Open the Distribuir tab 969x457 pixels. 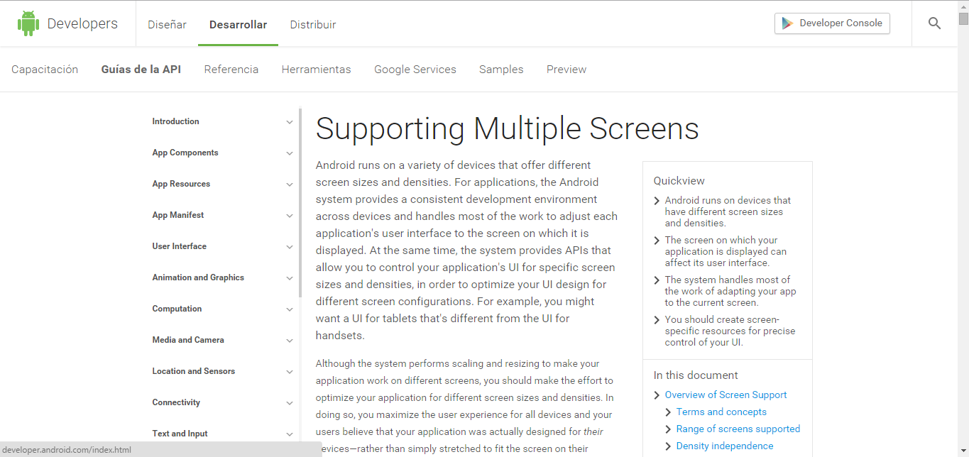312,25
